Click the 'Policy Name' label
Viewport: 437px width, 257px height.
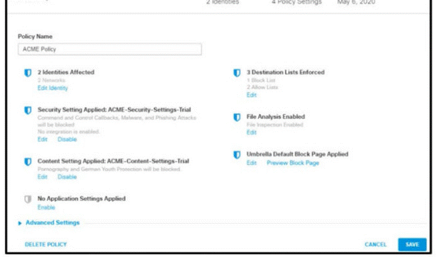[x=35, y=36]
